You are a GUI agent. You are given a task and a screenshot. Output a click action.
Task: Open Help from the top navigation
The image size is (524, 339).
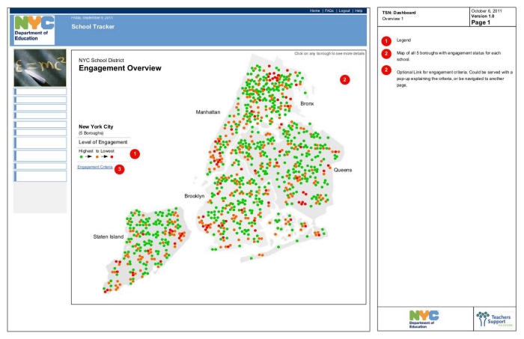(359, 10)
